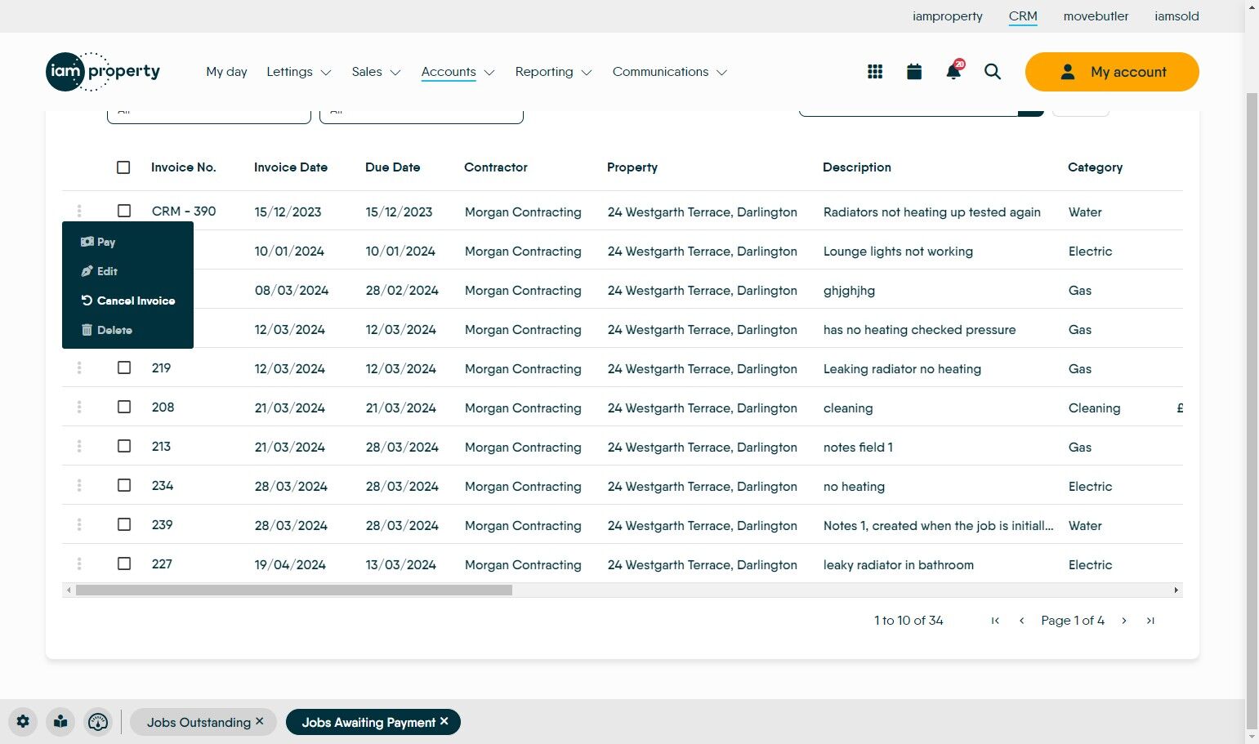Image resolution: width=1259 pixels, height=744 pixels.
Task: Click the table's horizontal scrollbar thumb
Action: [294, 590]
